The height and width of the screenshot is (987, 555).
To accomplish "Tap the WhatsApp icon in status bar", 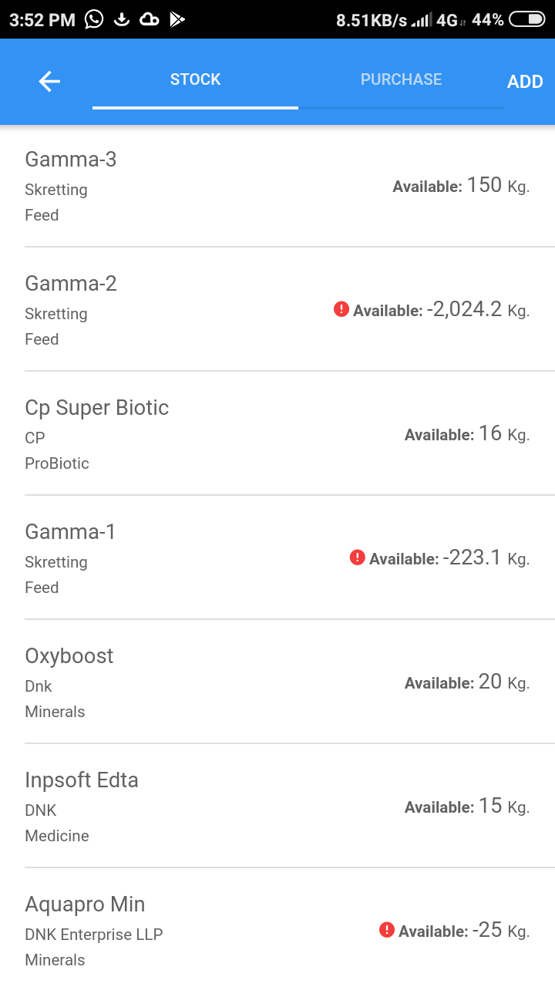I will 94,19.
